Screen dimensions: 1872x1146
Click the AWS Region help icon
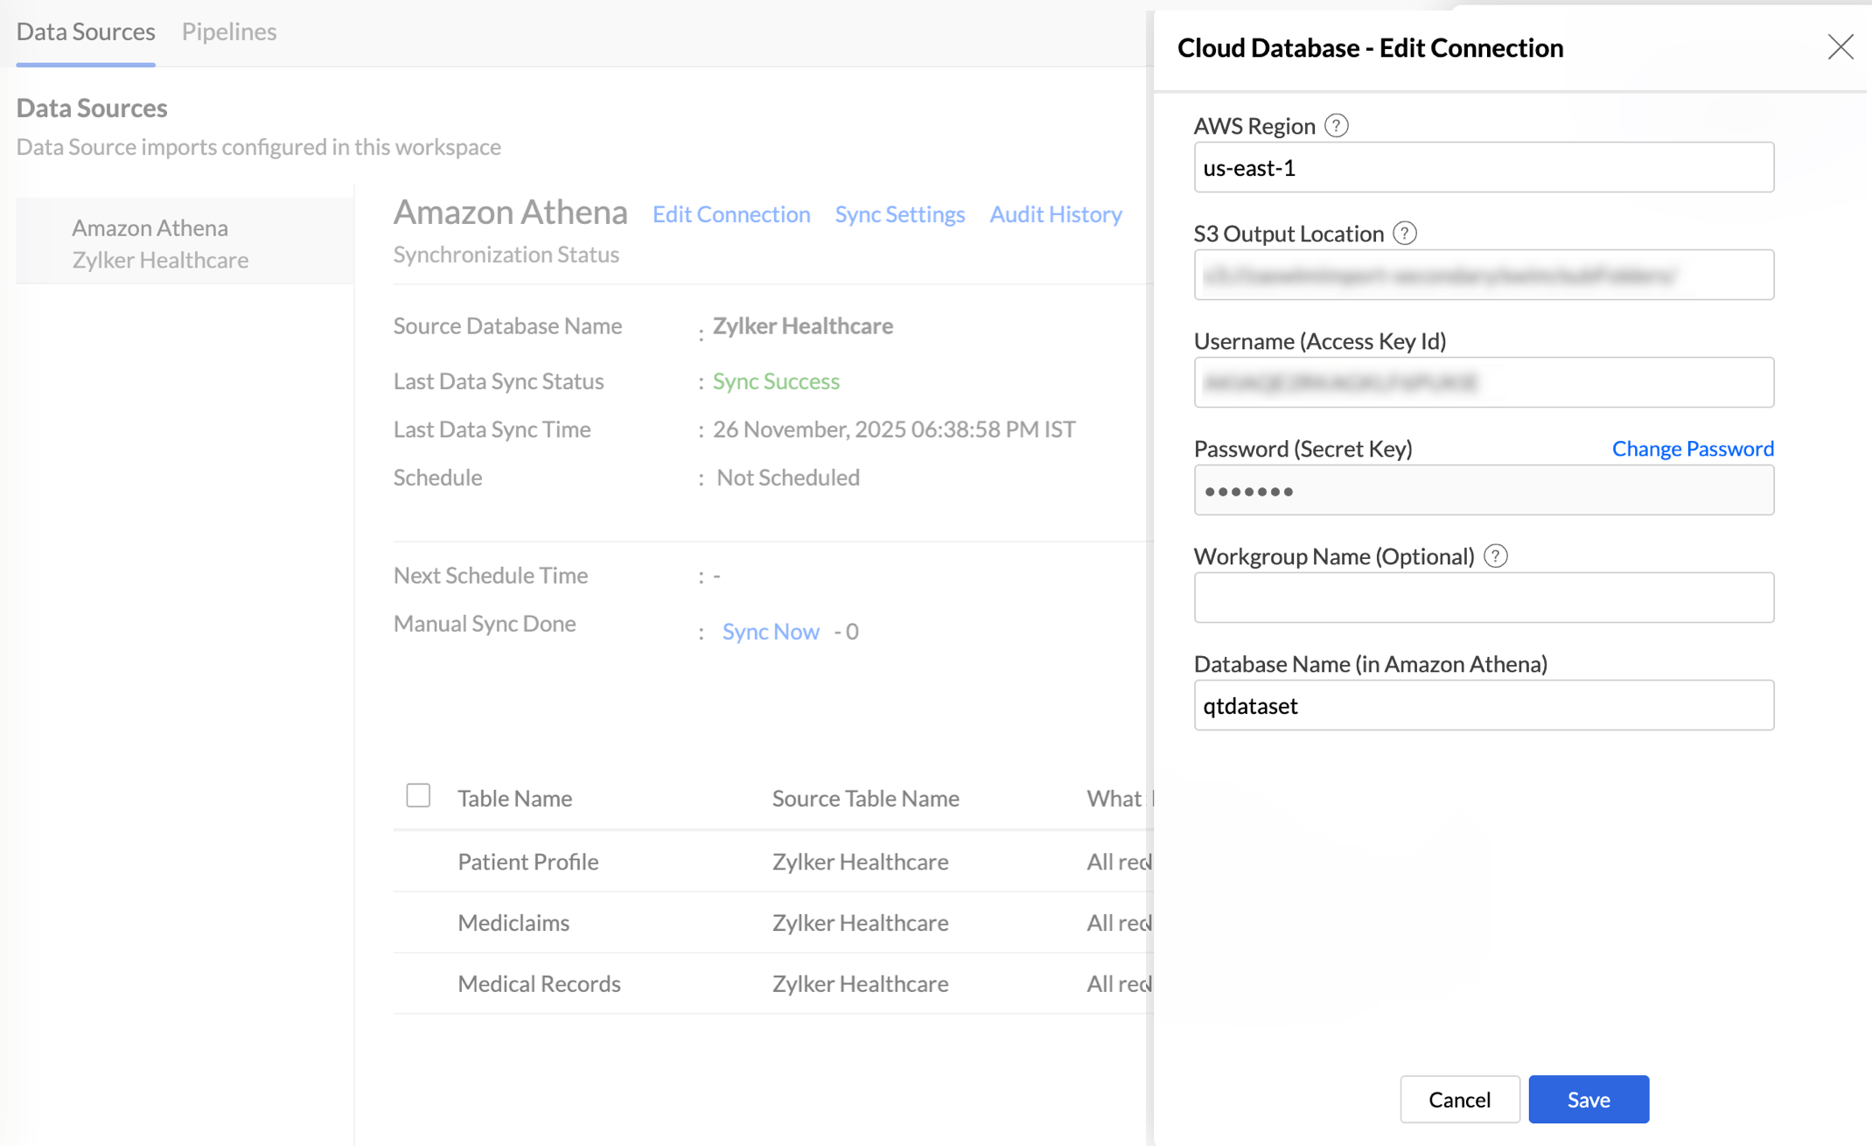tap(1336, 126)
